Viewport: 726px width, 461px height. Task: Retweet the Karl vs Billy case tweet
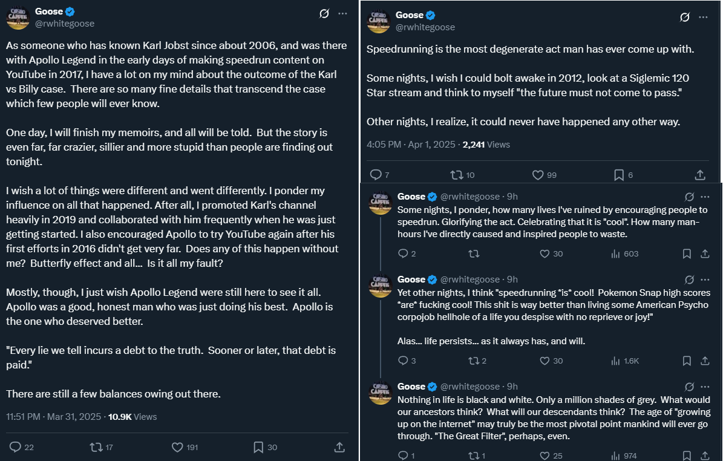[96, 447]
